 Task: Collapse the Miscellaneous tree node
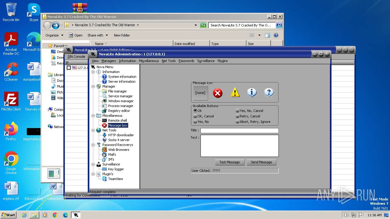[93, 116]
